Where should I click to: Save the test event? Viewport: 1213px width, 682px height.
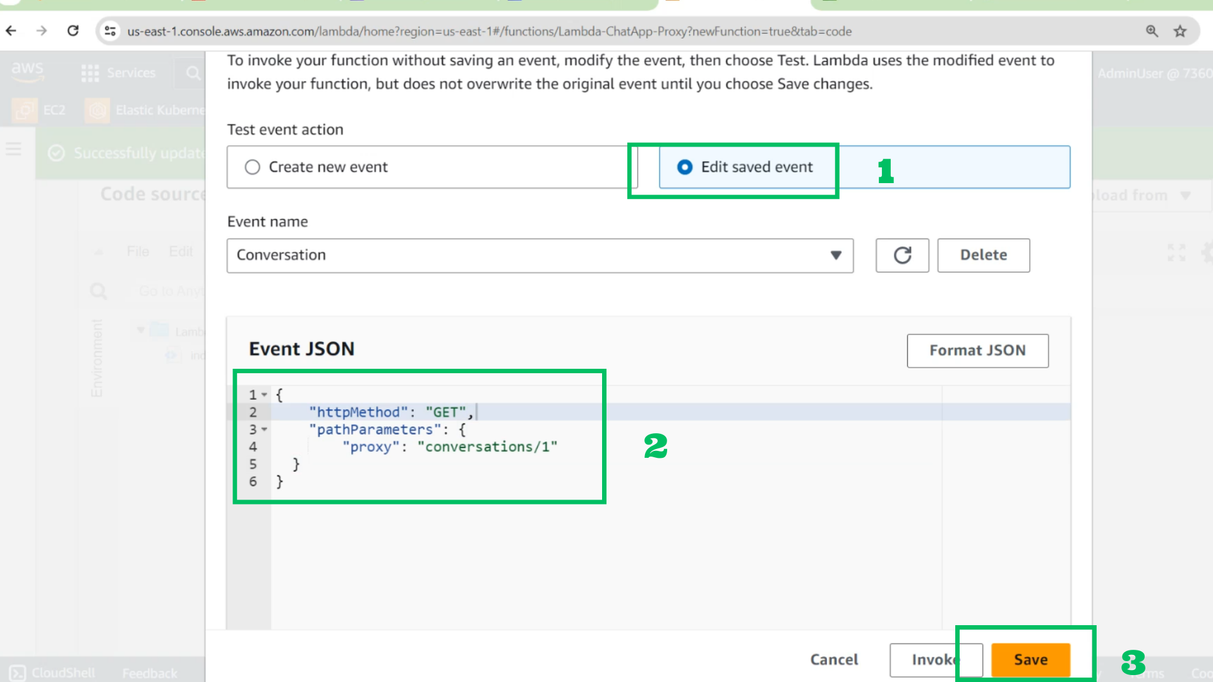pos(1030,660)
